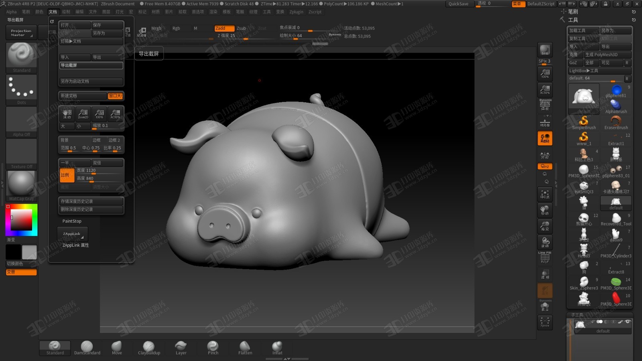642x361 pixels.
Task: Select the Layer brush
Action: click(181, 348)
